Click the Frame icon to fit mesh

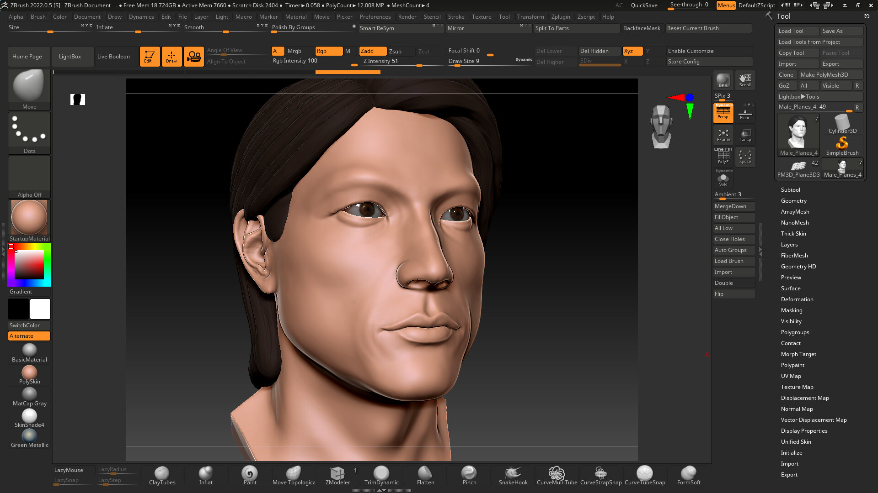coord(723,135)
